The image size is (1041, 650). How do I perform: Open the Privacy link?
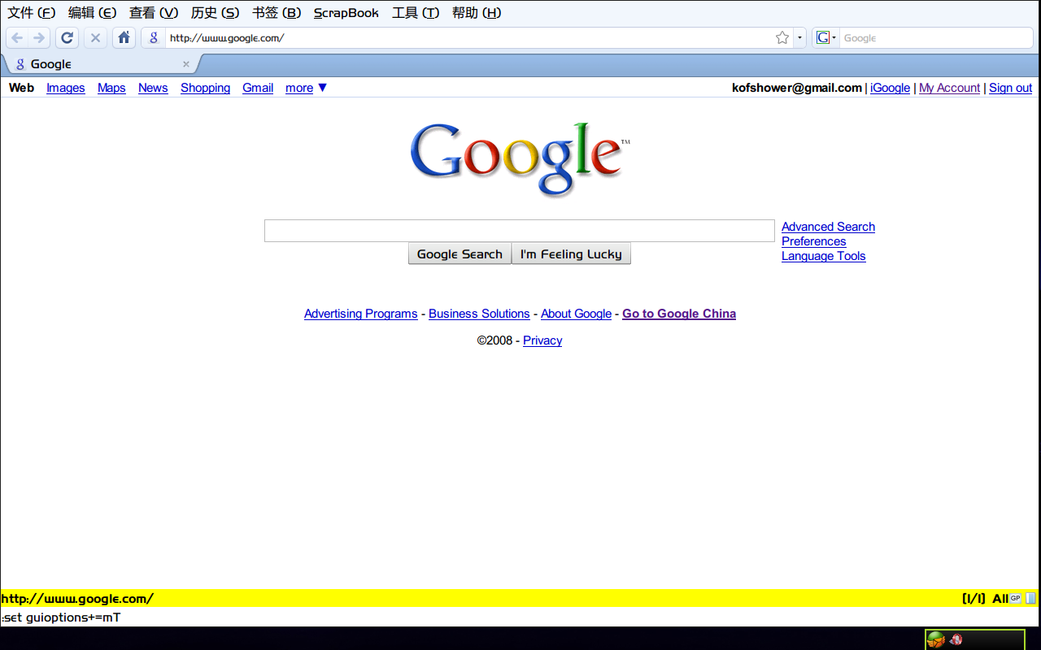point(542,340)
